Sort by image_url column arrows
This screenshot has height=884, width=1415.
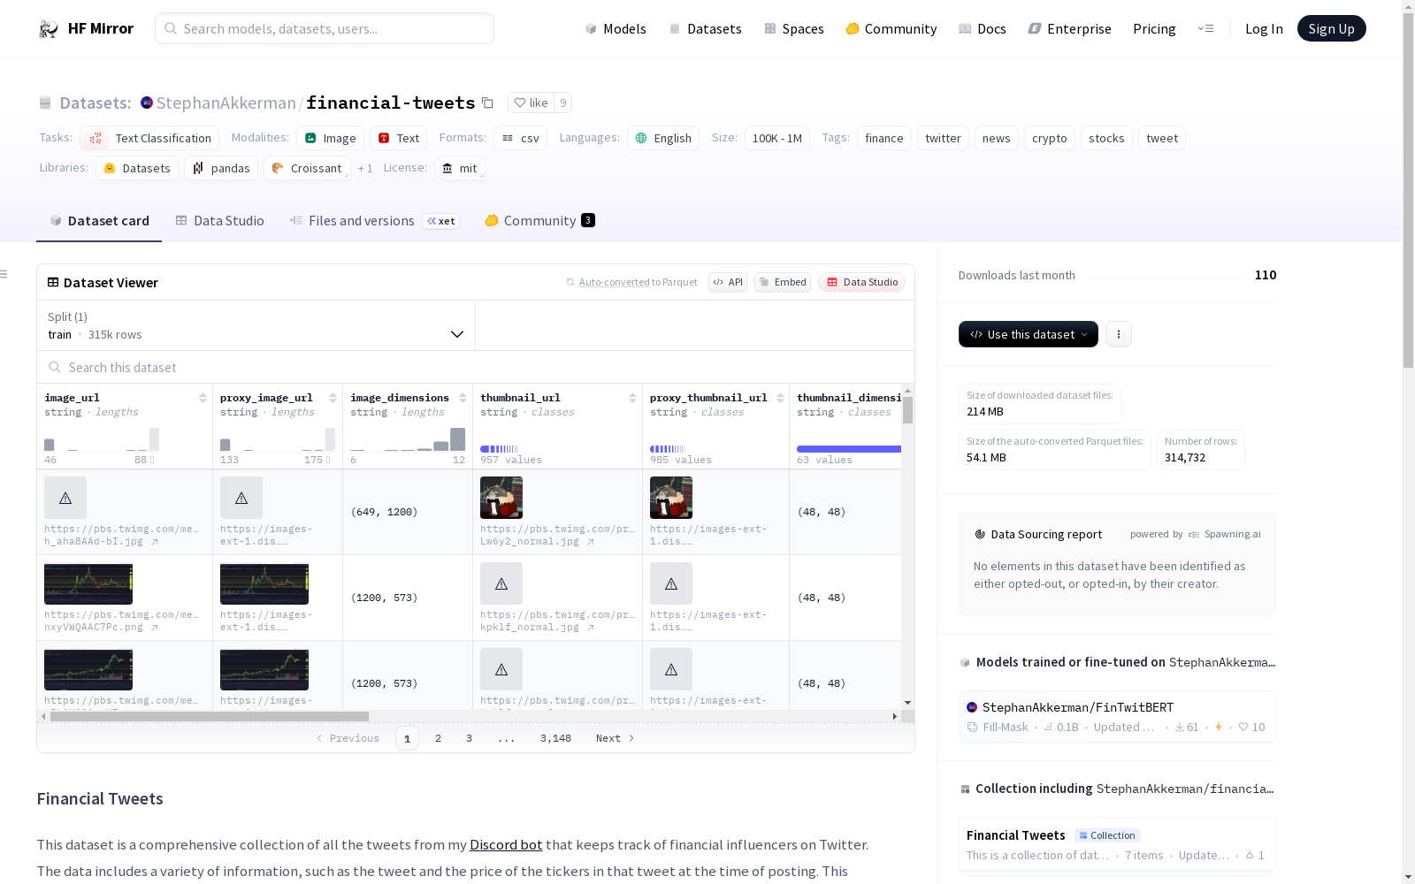pyautogui.click(x=203, y=398)
